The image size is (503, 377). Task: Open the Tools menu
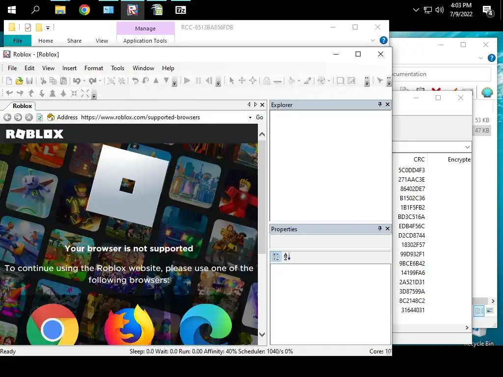point(117,68)
